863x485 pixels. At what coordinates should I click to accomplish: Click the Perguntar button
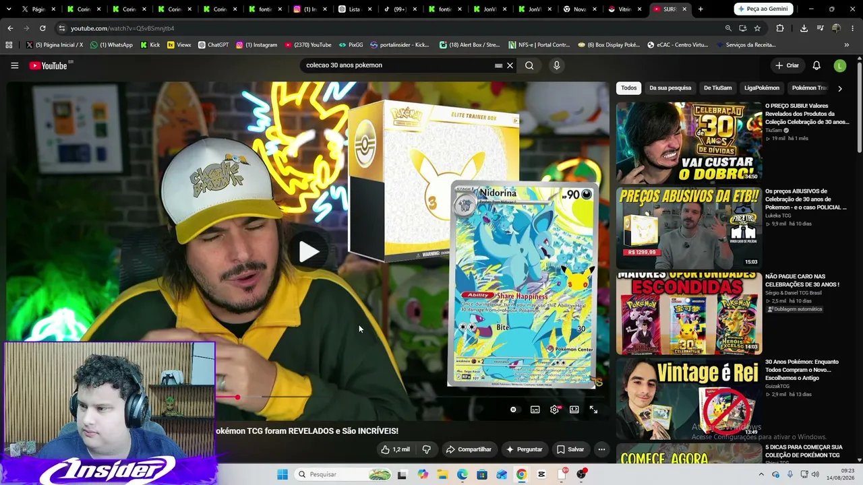tap(524, 449)
